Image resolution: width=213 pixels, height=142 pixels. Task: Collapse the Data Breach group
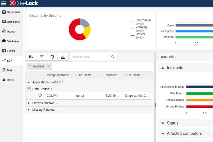click(x=29, y=89)
